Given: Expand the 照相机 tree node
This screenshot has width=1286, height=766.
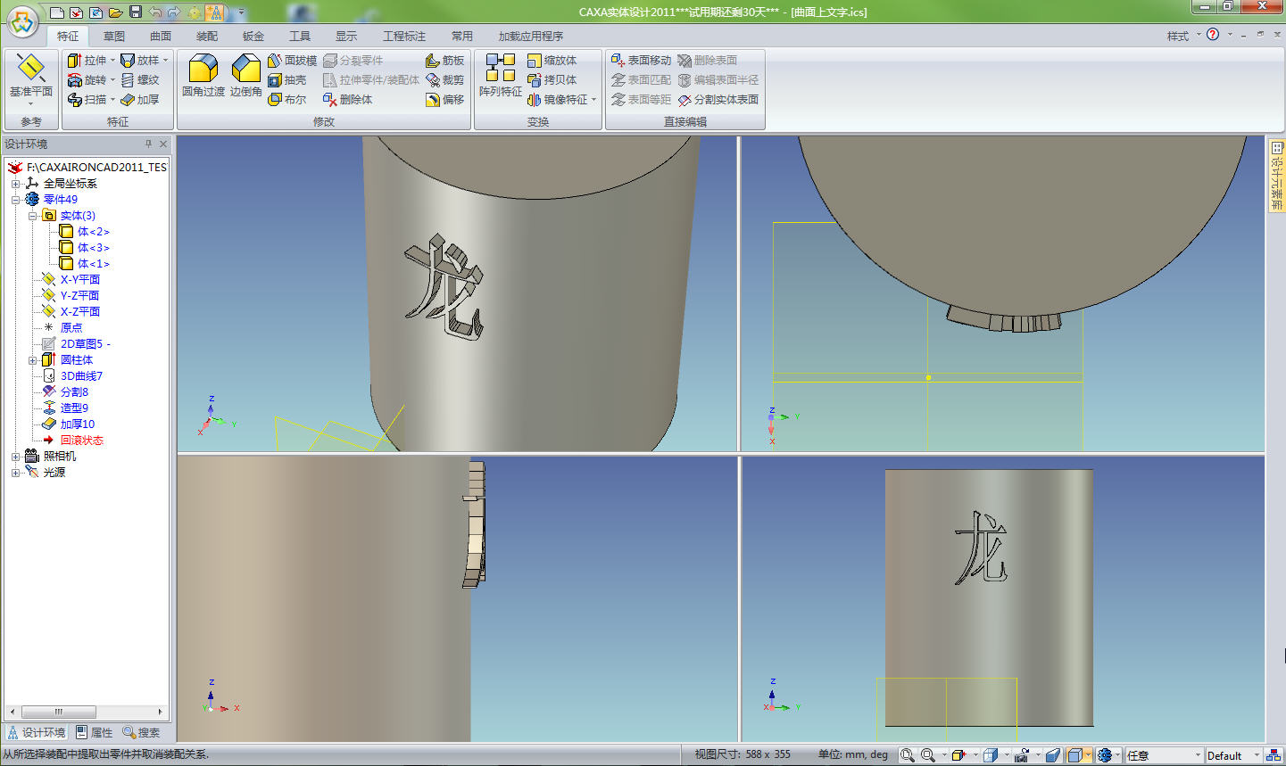Looking at the screenshot, I should click(x=15, y=457).
